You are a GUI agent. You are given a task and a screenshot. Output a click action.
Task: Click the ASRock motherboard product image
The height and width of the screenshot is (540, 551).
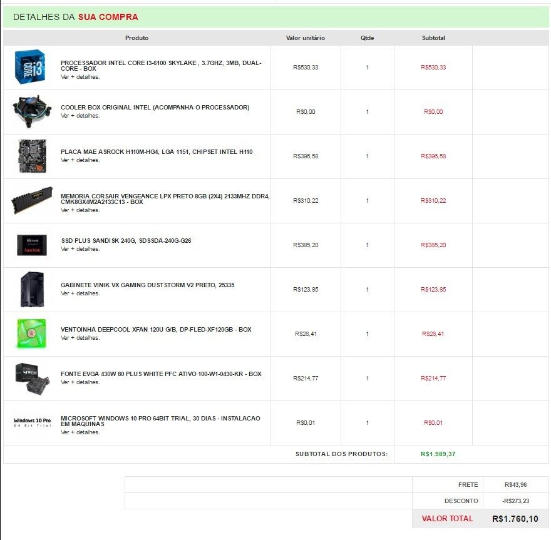click(x=32, y=156)
